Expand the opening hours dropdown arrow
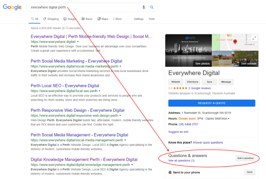The height and width of the screenshot is (179, 266). 228,119
